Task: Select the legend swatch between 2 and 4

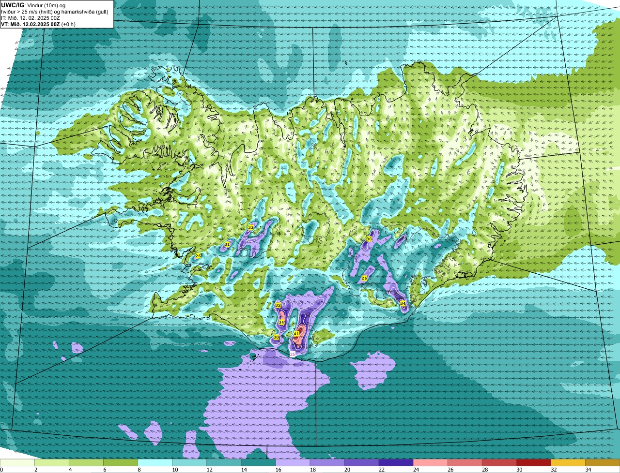Action: point(52,463)
